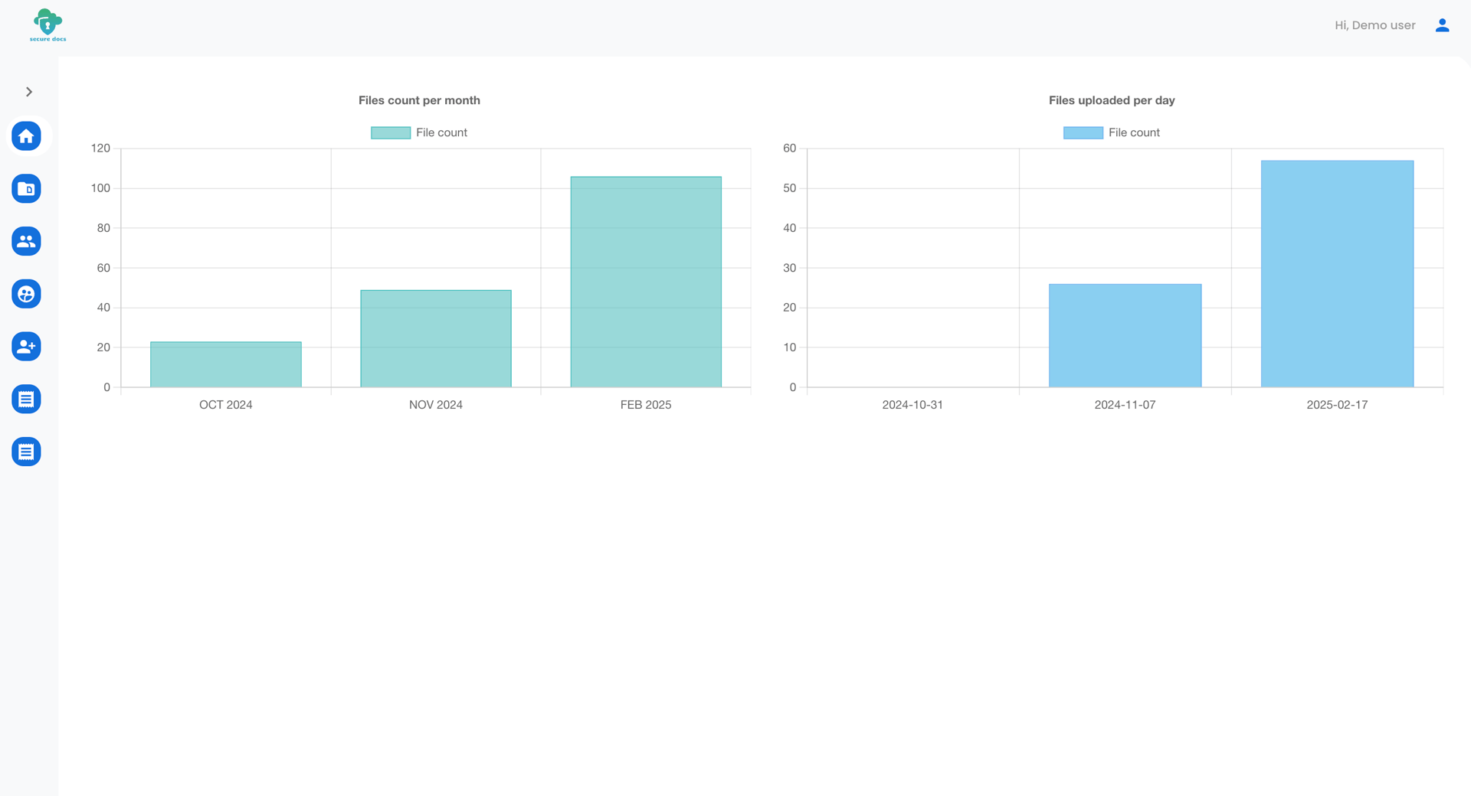
Task: Click the 2025-02-17 bar in daily chart
Action: click(x=1337, y=274)
